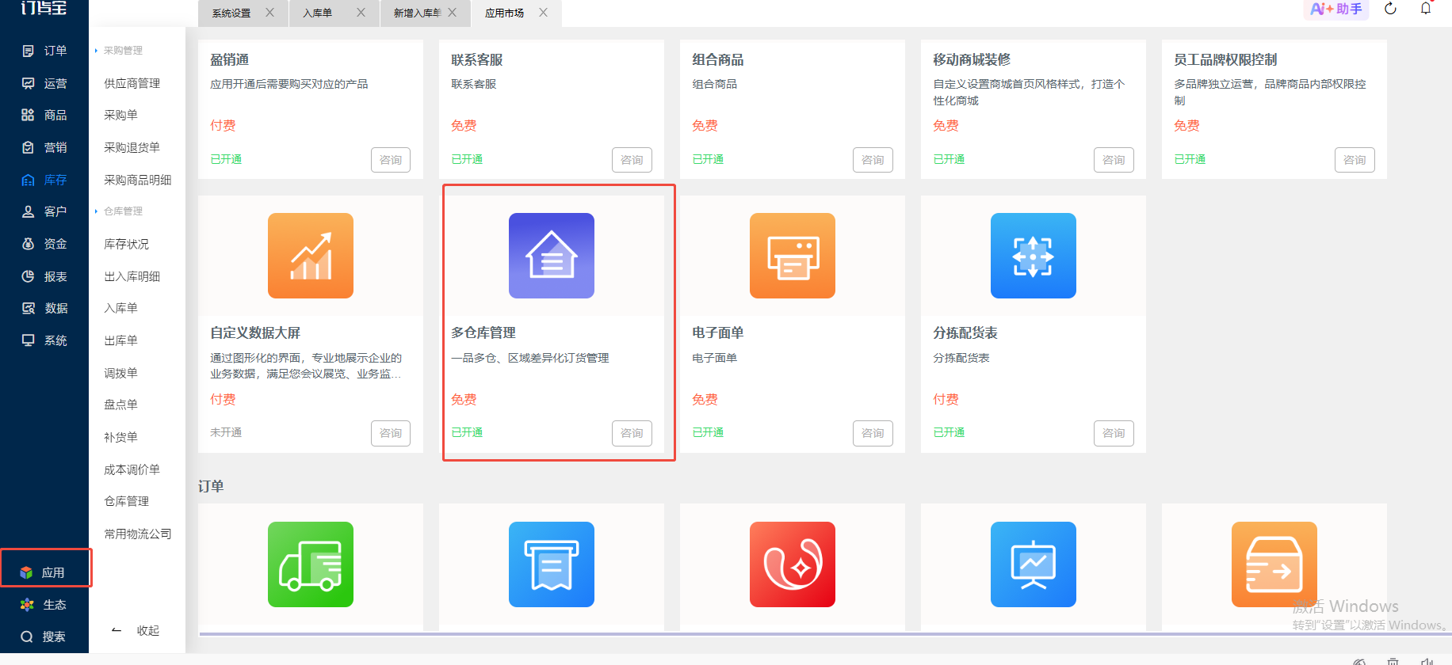
Task: Close the 系统设置 tab
Action: coord(270,13)
